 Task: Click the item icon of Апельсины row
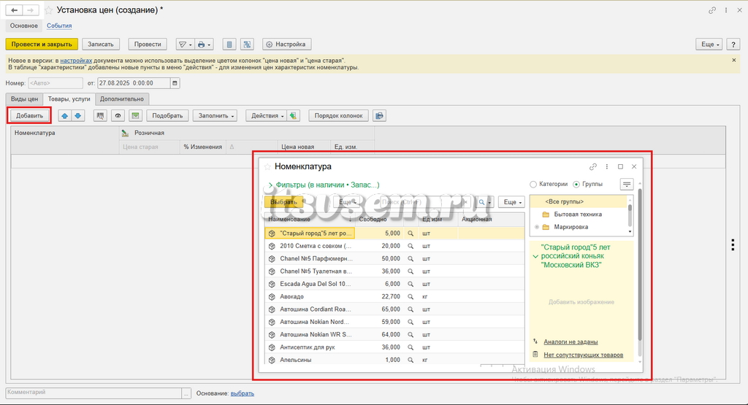[272, 360]
